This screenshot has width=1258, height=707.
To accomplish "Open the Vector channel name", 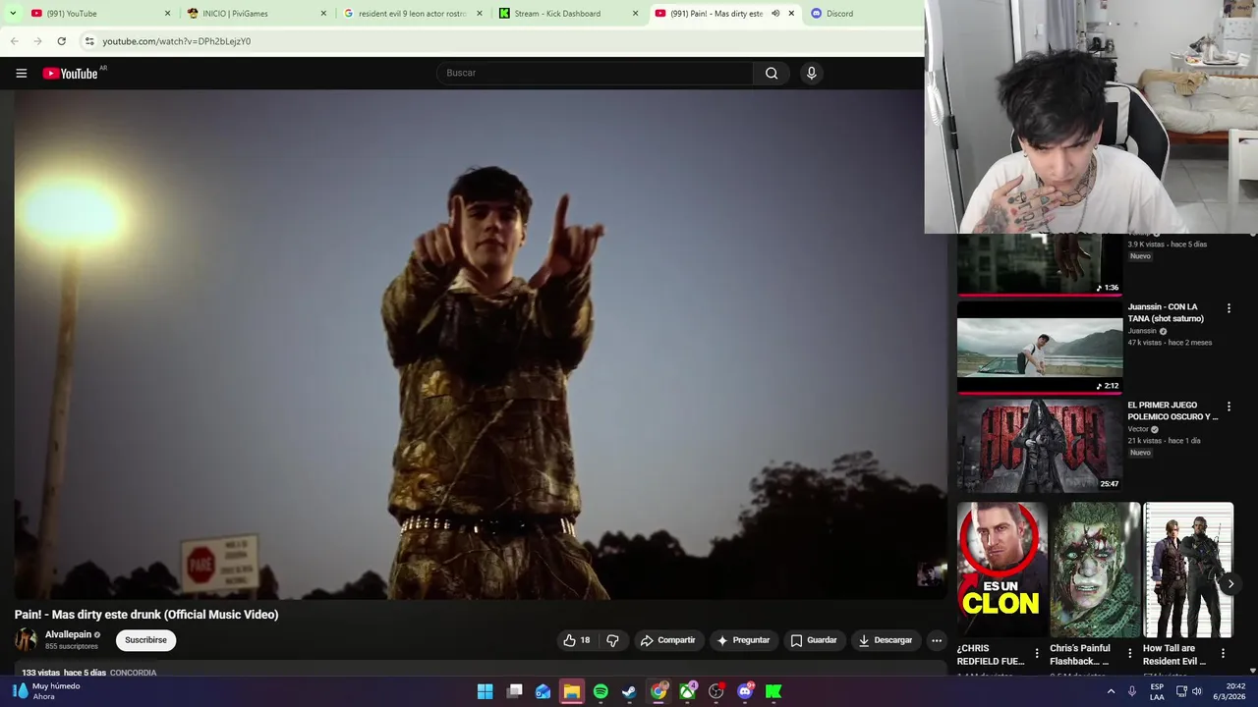I will (x=1138, y=429).
